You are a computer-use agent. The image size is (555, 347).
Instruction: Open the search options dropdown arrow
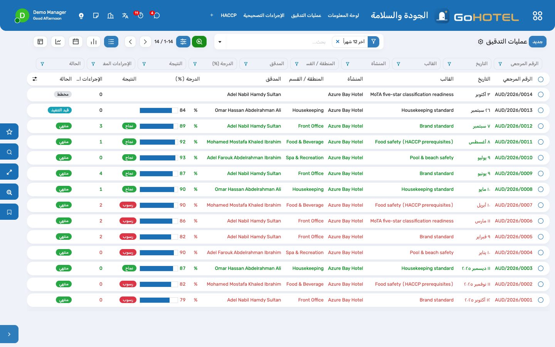(x=220, y=42)
